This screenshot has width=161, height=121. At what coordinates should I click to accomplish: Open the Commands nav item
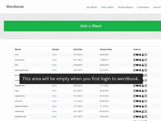[x=143, y=7]
